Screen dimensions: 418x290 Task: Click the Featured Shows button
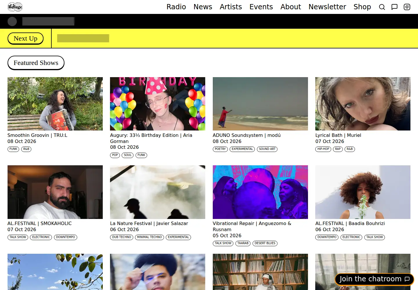coord(36,63)
